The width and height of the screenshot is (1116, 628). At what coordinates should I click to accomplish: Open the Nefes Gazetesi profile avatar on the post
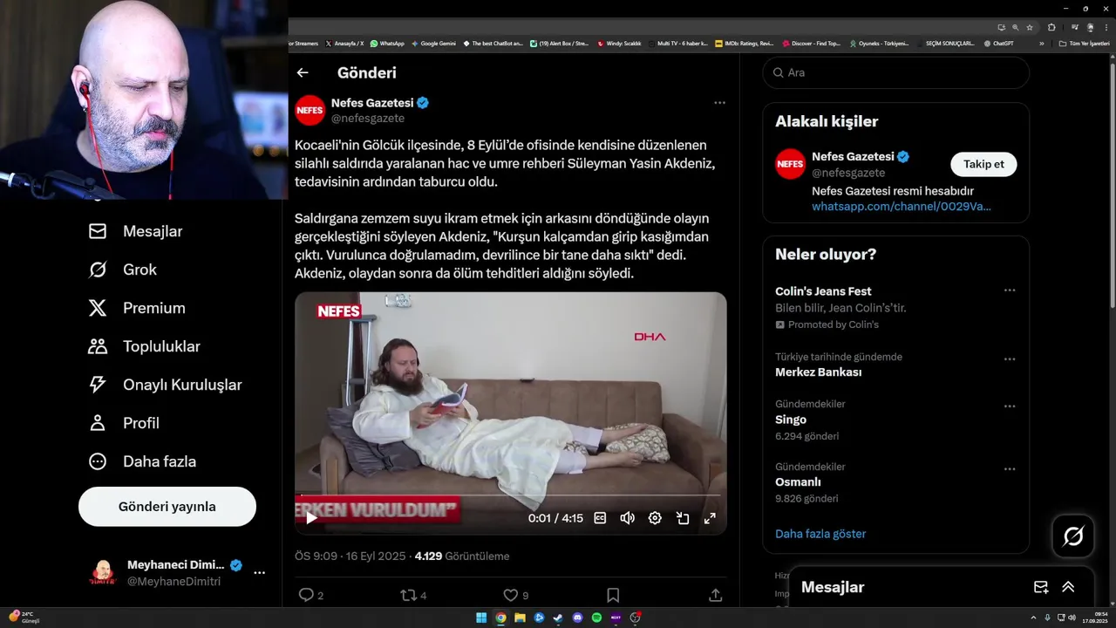(x=310, y=110)
